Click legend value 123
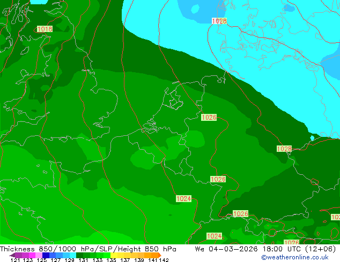 click(28, 260)
